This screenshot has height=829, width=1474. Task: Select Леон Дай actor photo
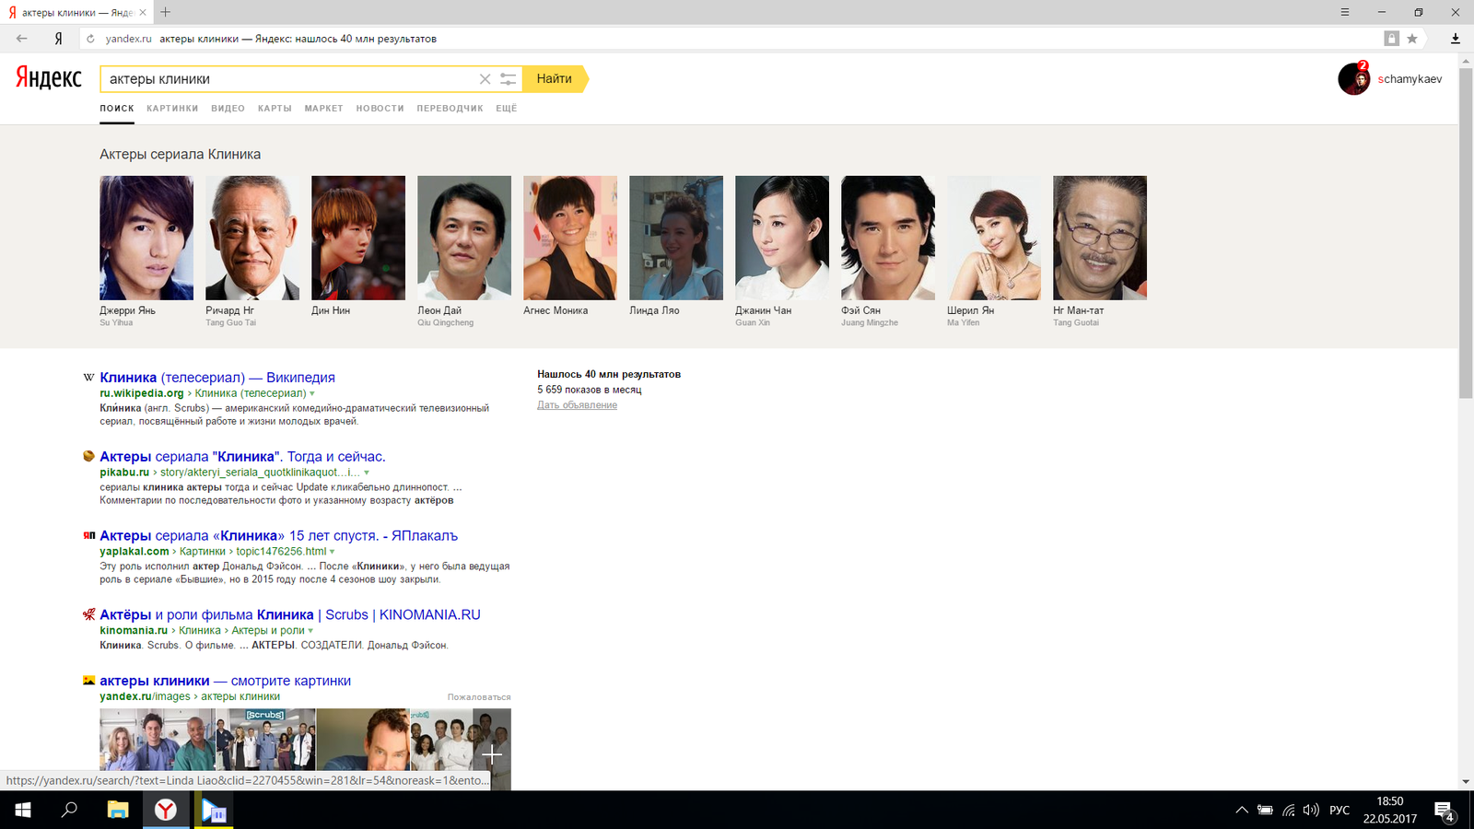(464, 238)
